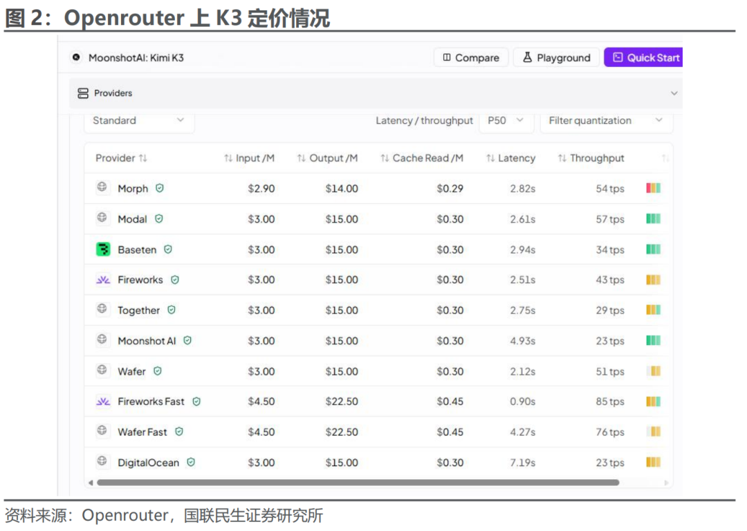Open the P50 percentile dropdown

[x=507, y=120]
